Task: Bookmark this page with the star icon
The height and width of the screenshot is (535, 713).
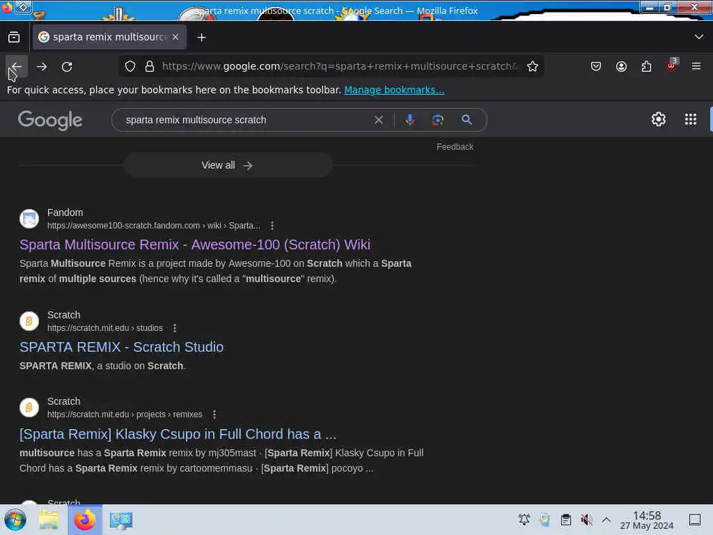Action: (x=533, y=66)
